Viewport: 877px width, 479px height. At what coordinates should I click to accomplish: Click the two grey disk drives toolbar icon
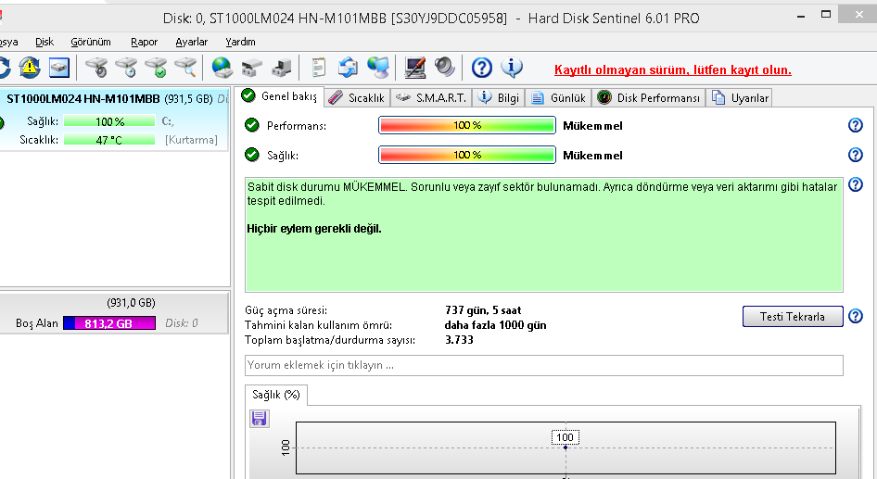[251, 68]
